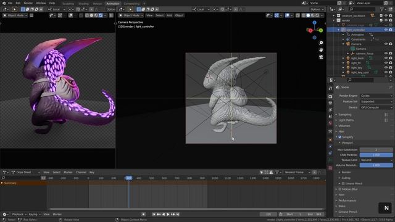
Task: Expand the Performance panel
Action: point(347,200)
